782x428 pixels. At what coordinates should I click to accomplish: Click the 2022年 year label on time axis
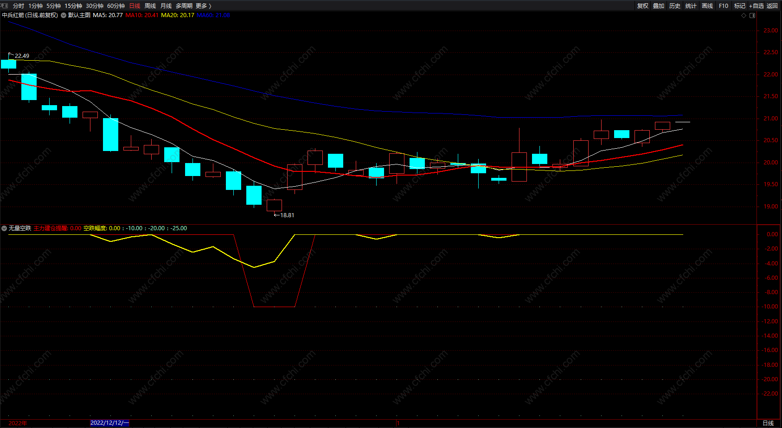[x=18, y=423]
